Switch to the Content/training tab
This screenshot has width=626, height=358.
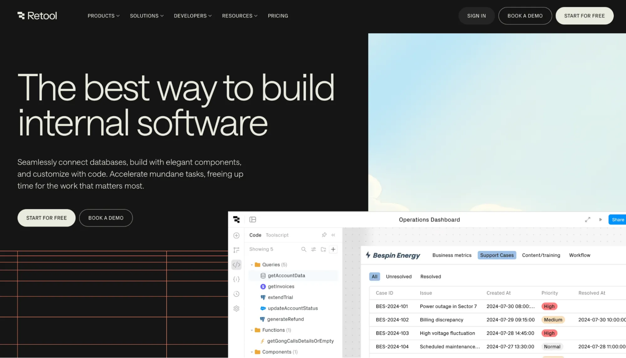(x=541, y=255)
